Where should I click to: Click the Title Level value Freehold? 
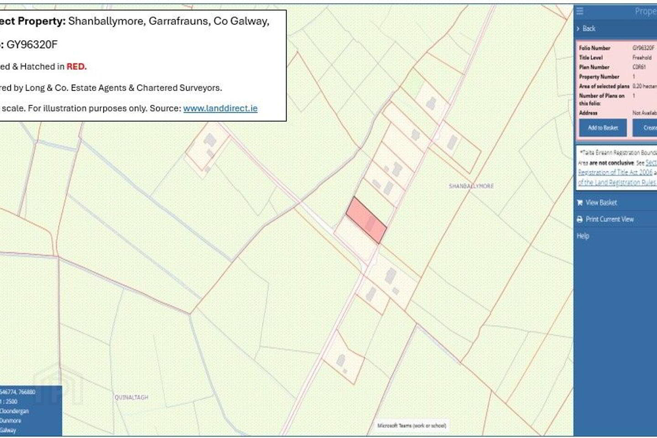[x=642, y=57]
